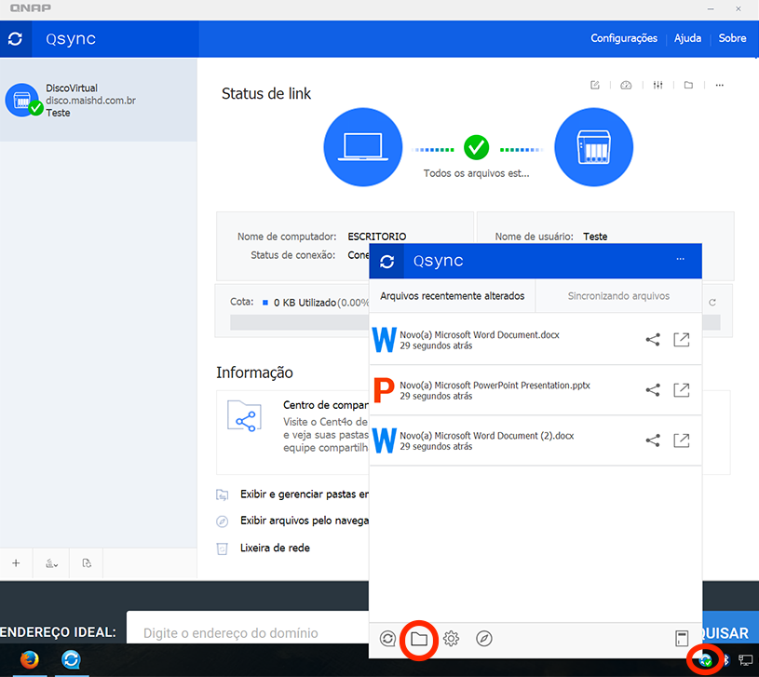Open Configurações in the top bar
This screenshot has height=677, width=759.
point(624,39)
